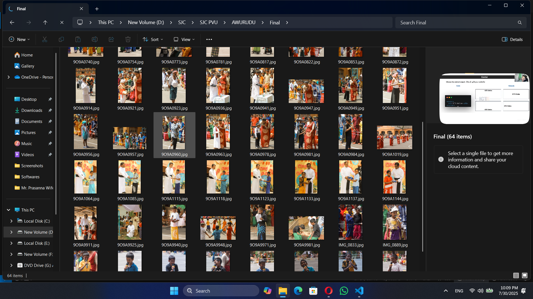Click the New button

[x=19, y=39]
